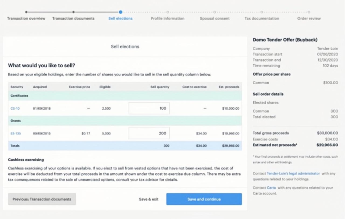Select the Sell elections step
Image resolution: width=345 pixels, height=219 pixels.
pos(120,18)
